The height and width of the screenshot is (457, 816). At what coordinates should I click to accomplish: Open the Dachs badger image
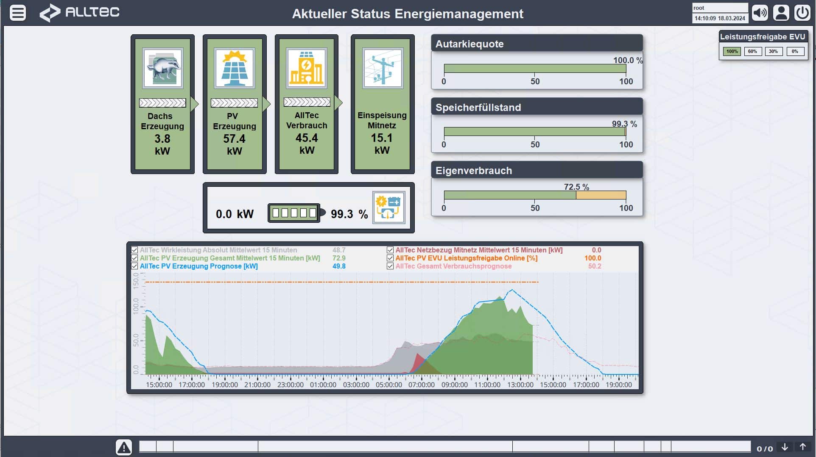point(163,68)
